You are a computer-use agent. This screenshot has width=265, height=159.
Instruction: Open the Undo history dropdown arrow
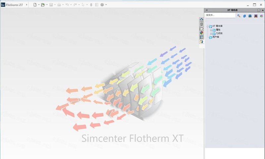click(x=71, y=5)
